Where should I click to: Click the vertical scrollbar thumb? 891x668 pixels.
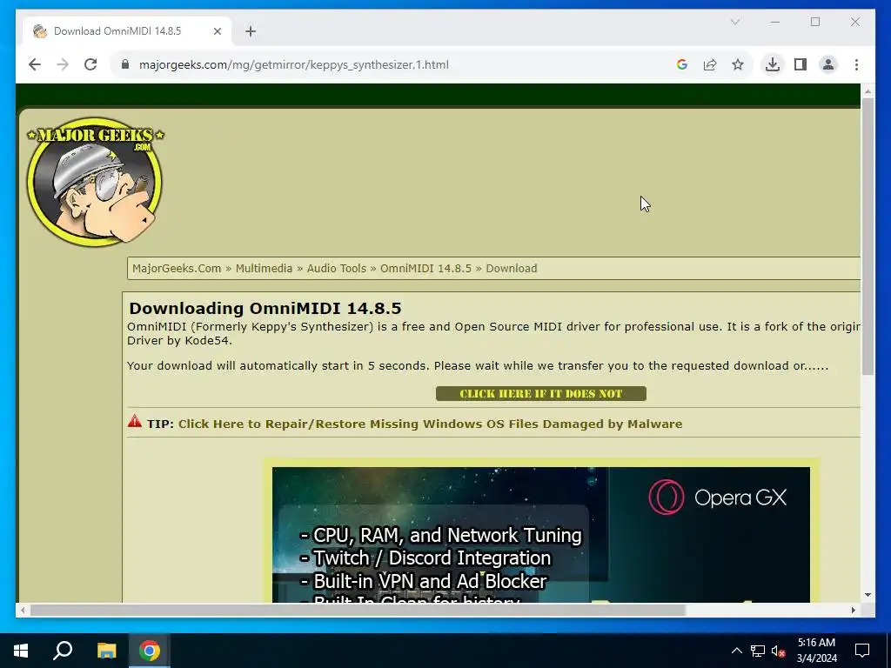tap(868, 237)
